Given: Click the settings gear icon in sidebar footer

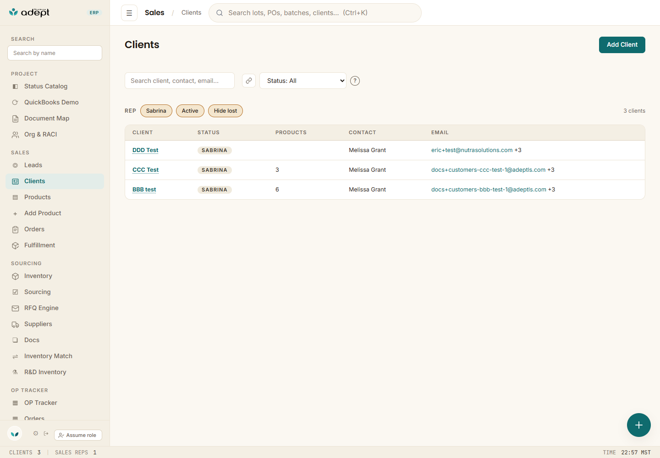Looking at the screenshot, I should [36, 433].
